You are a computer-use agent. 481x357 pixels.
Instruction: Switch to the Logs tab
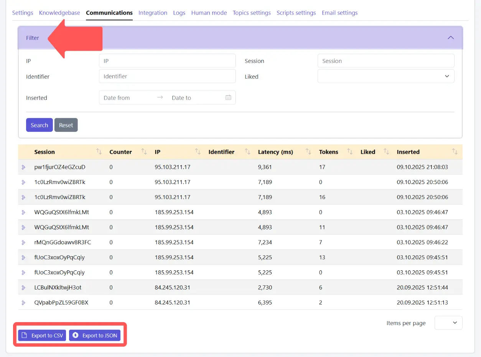179,13
